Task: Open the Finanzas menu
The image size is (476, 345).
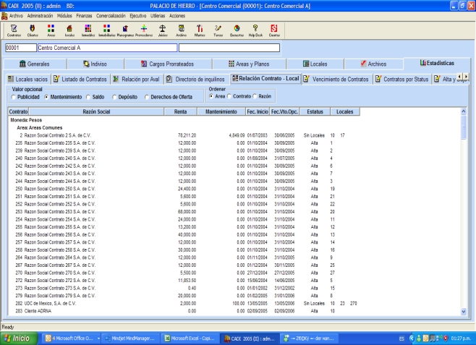Action: 85,14
